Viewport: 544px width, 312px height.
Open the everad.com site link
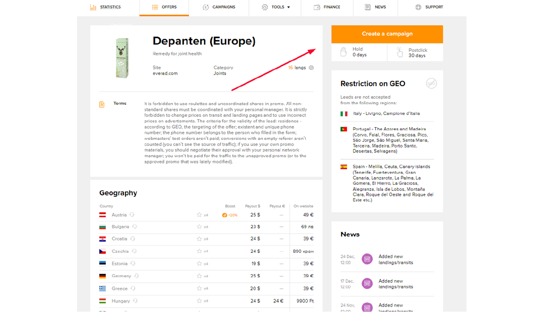(165, 73)
